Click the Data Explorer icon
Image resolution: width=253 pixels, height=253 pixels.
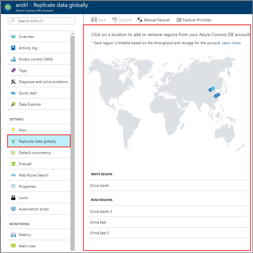(13, 104)
